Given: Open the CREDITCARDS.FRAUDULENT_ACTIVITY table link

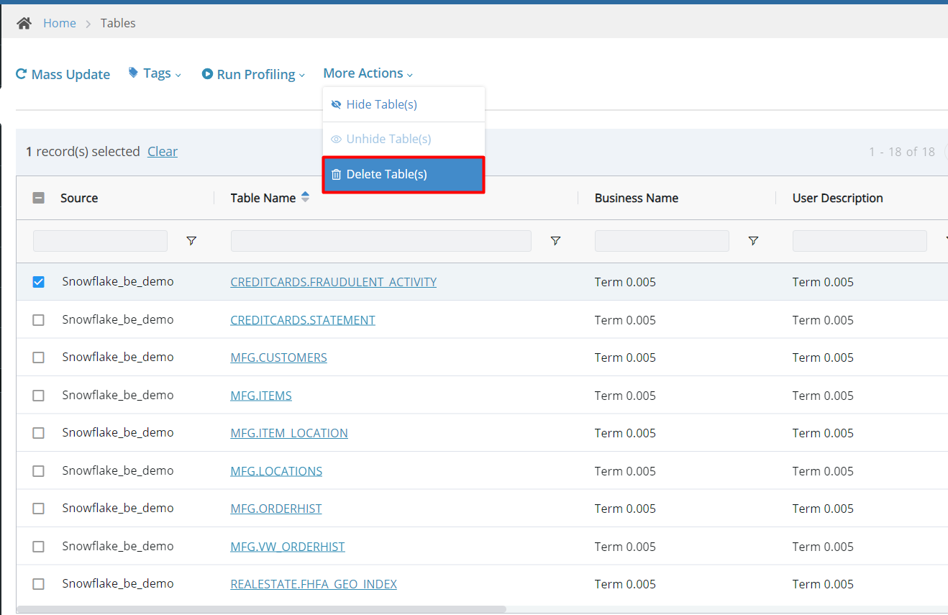Looking at the screenshot, I should [x=334, y=282].
